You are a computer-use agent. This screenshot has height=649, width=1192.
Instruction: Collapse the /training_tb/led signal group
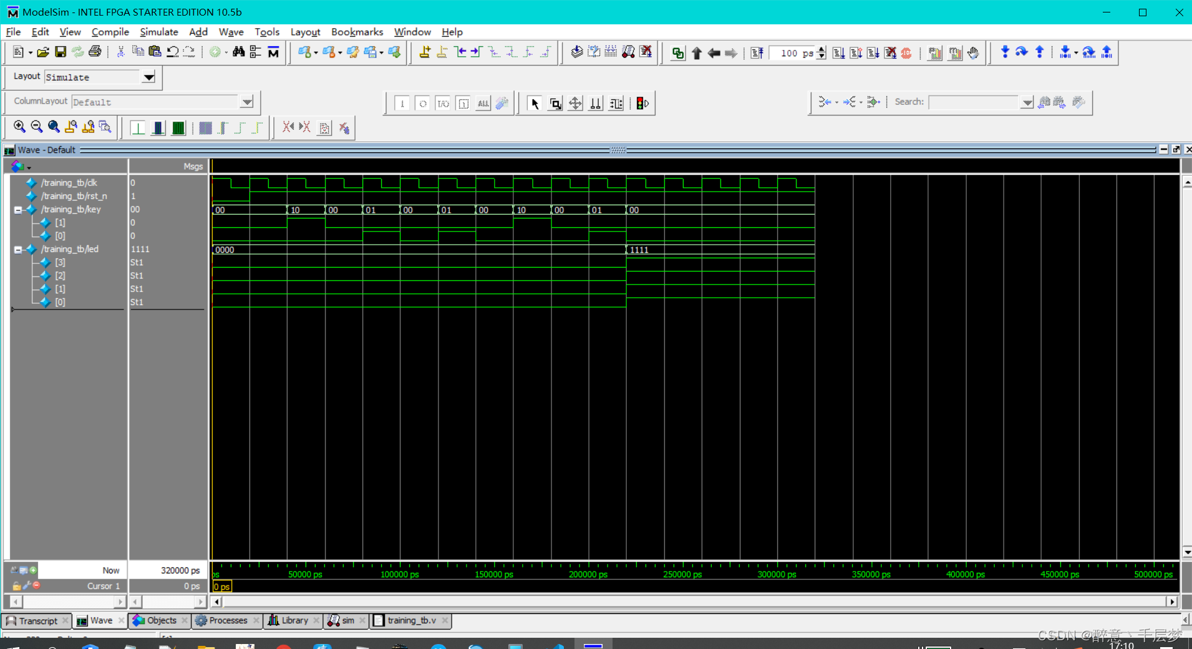(x=18, y=250)
